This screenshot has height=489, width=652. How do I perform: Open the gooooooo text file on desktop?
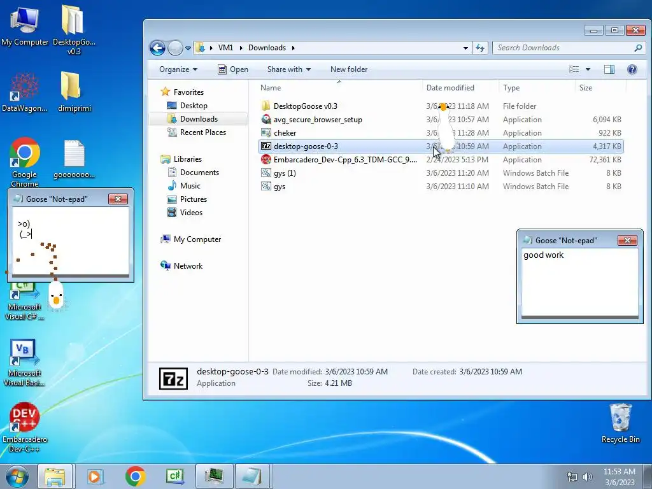[74, 159]
